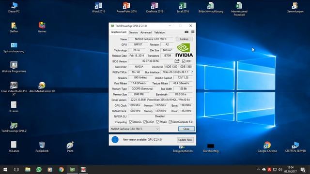Open Internetspeed Protokoll file icon
The height and width of the screenshot is (174, 310).
(x=239, y=9)
